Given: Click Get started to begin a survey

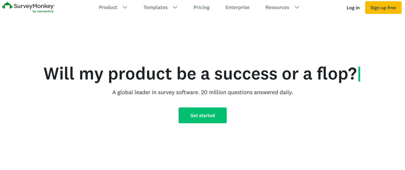Looking at the screenshot, I should pyautogui.click(x=202, y=115).
